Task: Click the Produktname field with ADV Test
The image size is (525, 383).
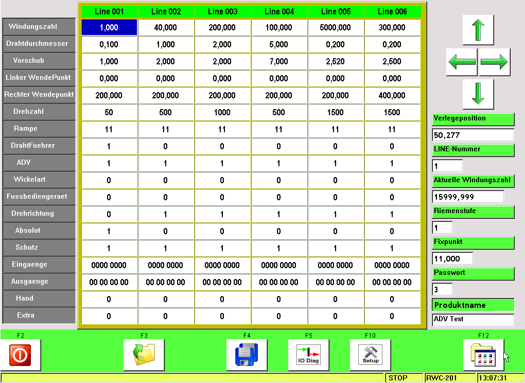Action: coord(473,320)
